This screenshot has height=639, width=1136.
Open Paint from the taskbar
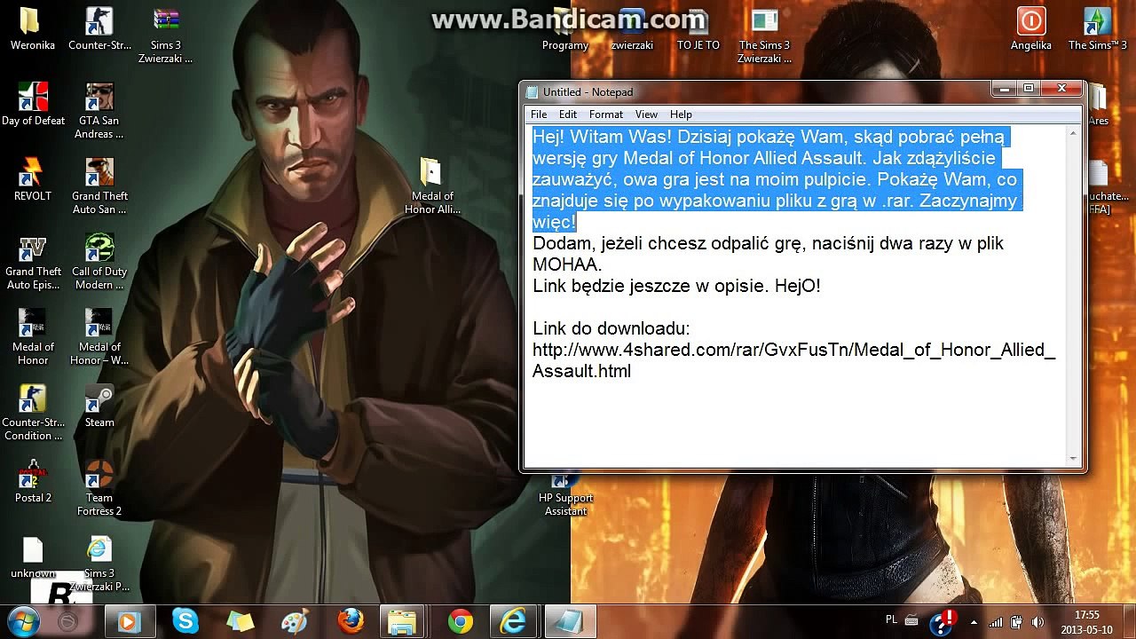295,621
